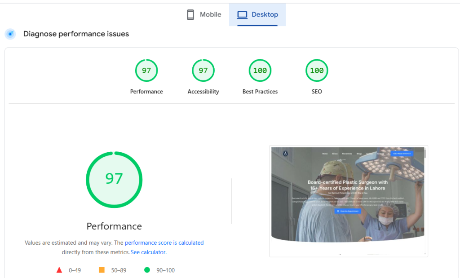Click the blue Diagnose performance issues icon
This screenshot has width=460, height=278.
point(10,34)
